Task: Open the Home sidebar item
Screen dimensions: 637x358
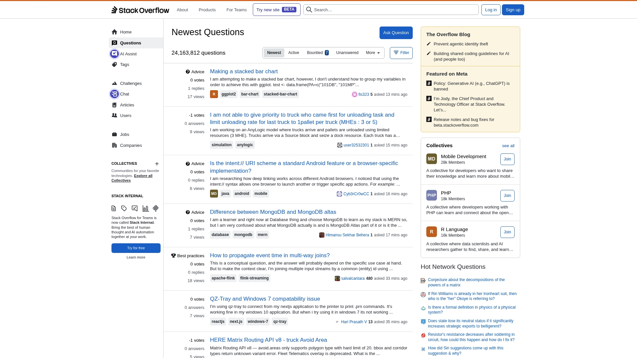Action: coord(125,32)
